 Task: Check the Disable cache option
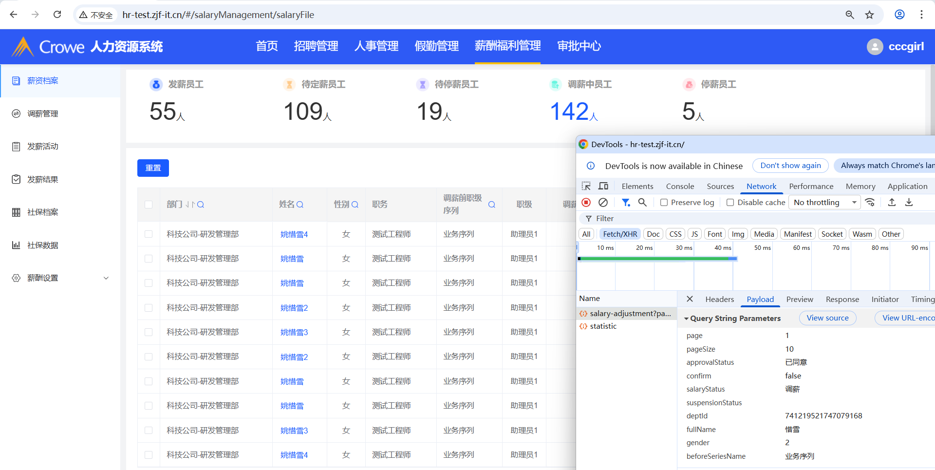[x=730, y=202]
